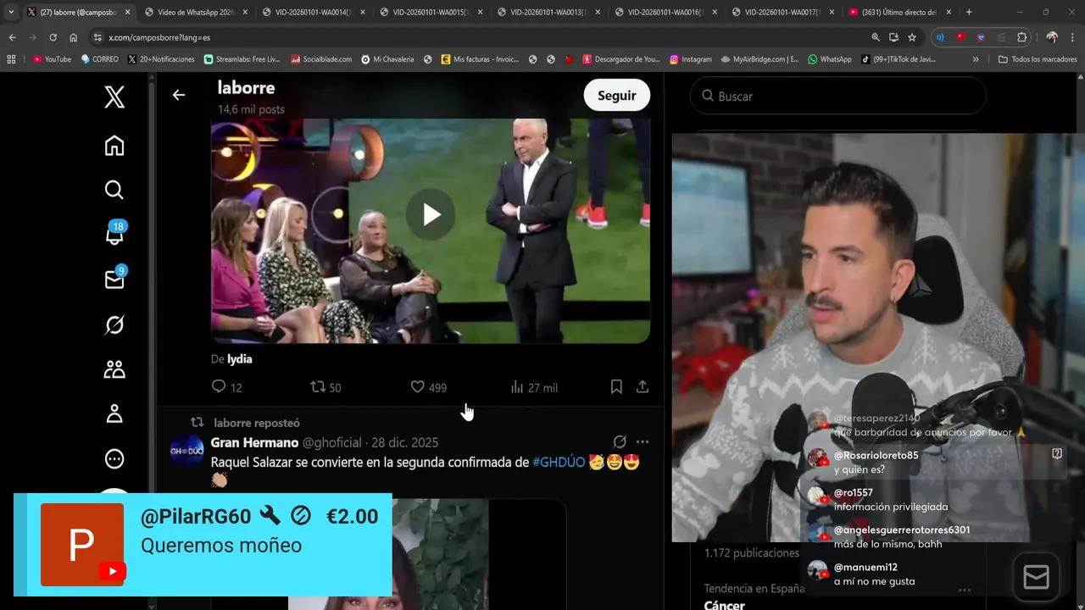
Task: Expand the hidden bookmarks chevron
Action: [x=976, y=59]
